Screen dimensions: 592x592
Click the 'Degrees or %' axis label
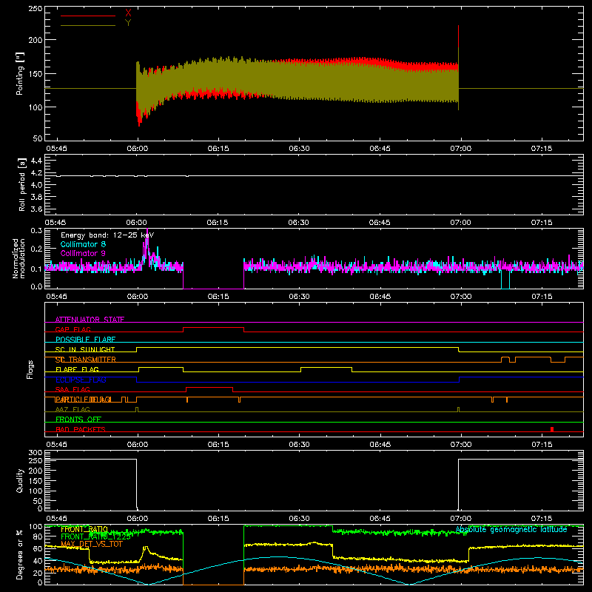[20, 554]
